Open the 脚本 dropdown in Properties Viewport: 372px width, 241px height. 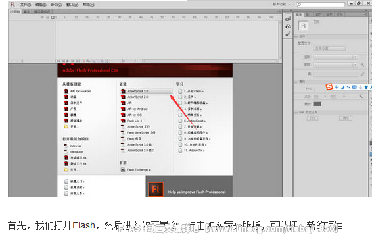point(335,65)
